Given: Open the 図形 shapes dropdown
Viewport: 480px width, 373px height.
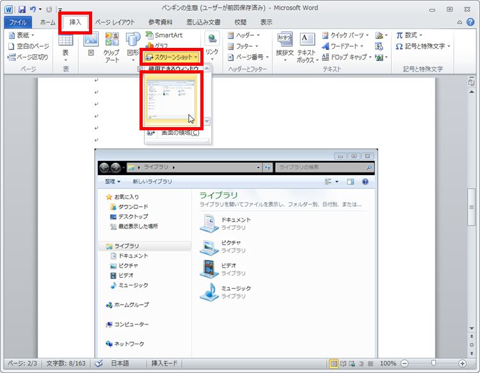Looking at the screenshot, I should click(133, 47).
